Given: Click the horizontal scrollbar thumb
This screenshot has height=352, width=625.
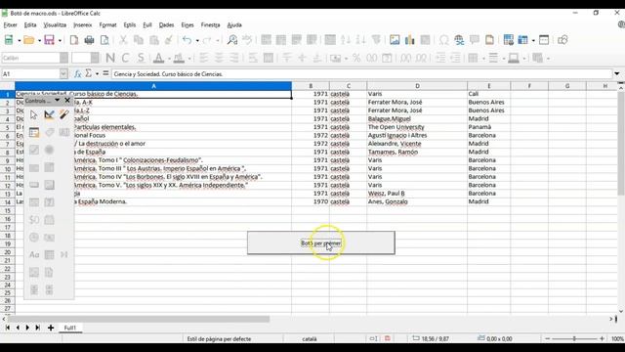Looking at the screenshot, I should tap(139, 319).
